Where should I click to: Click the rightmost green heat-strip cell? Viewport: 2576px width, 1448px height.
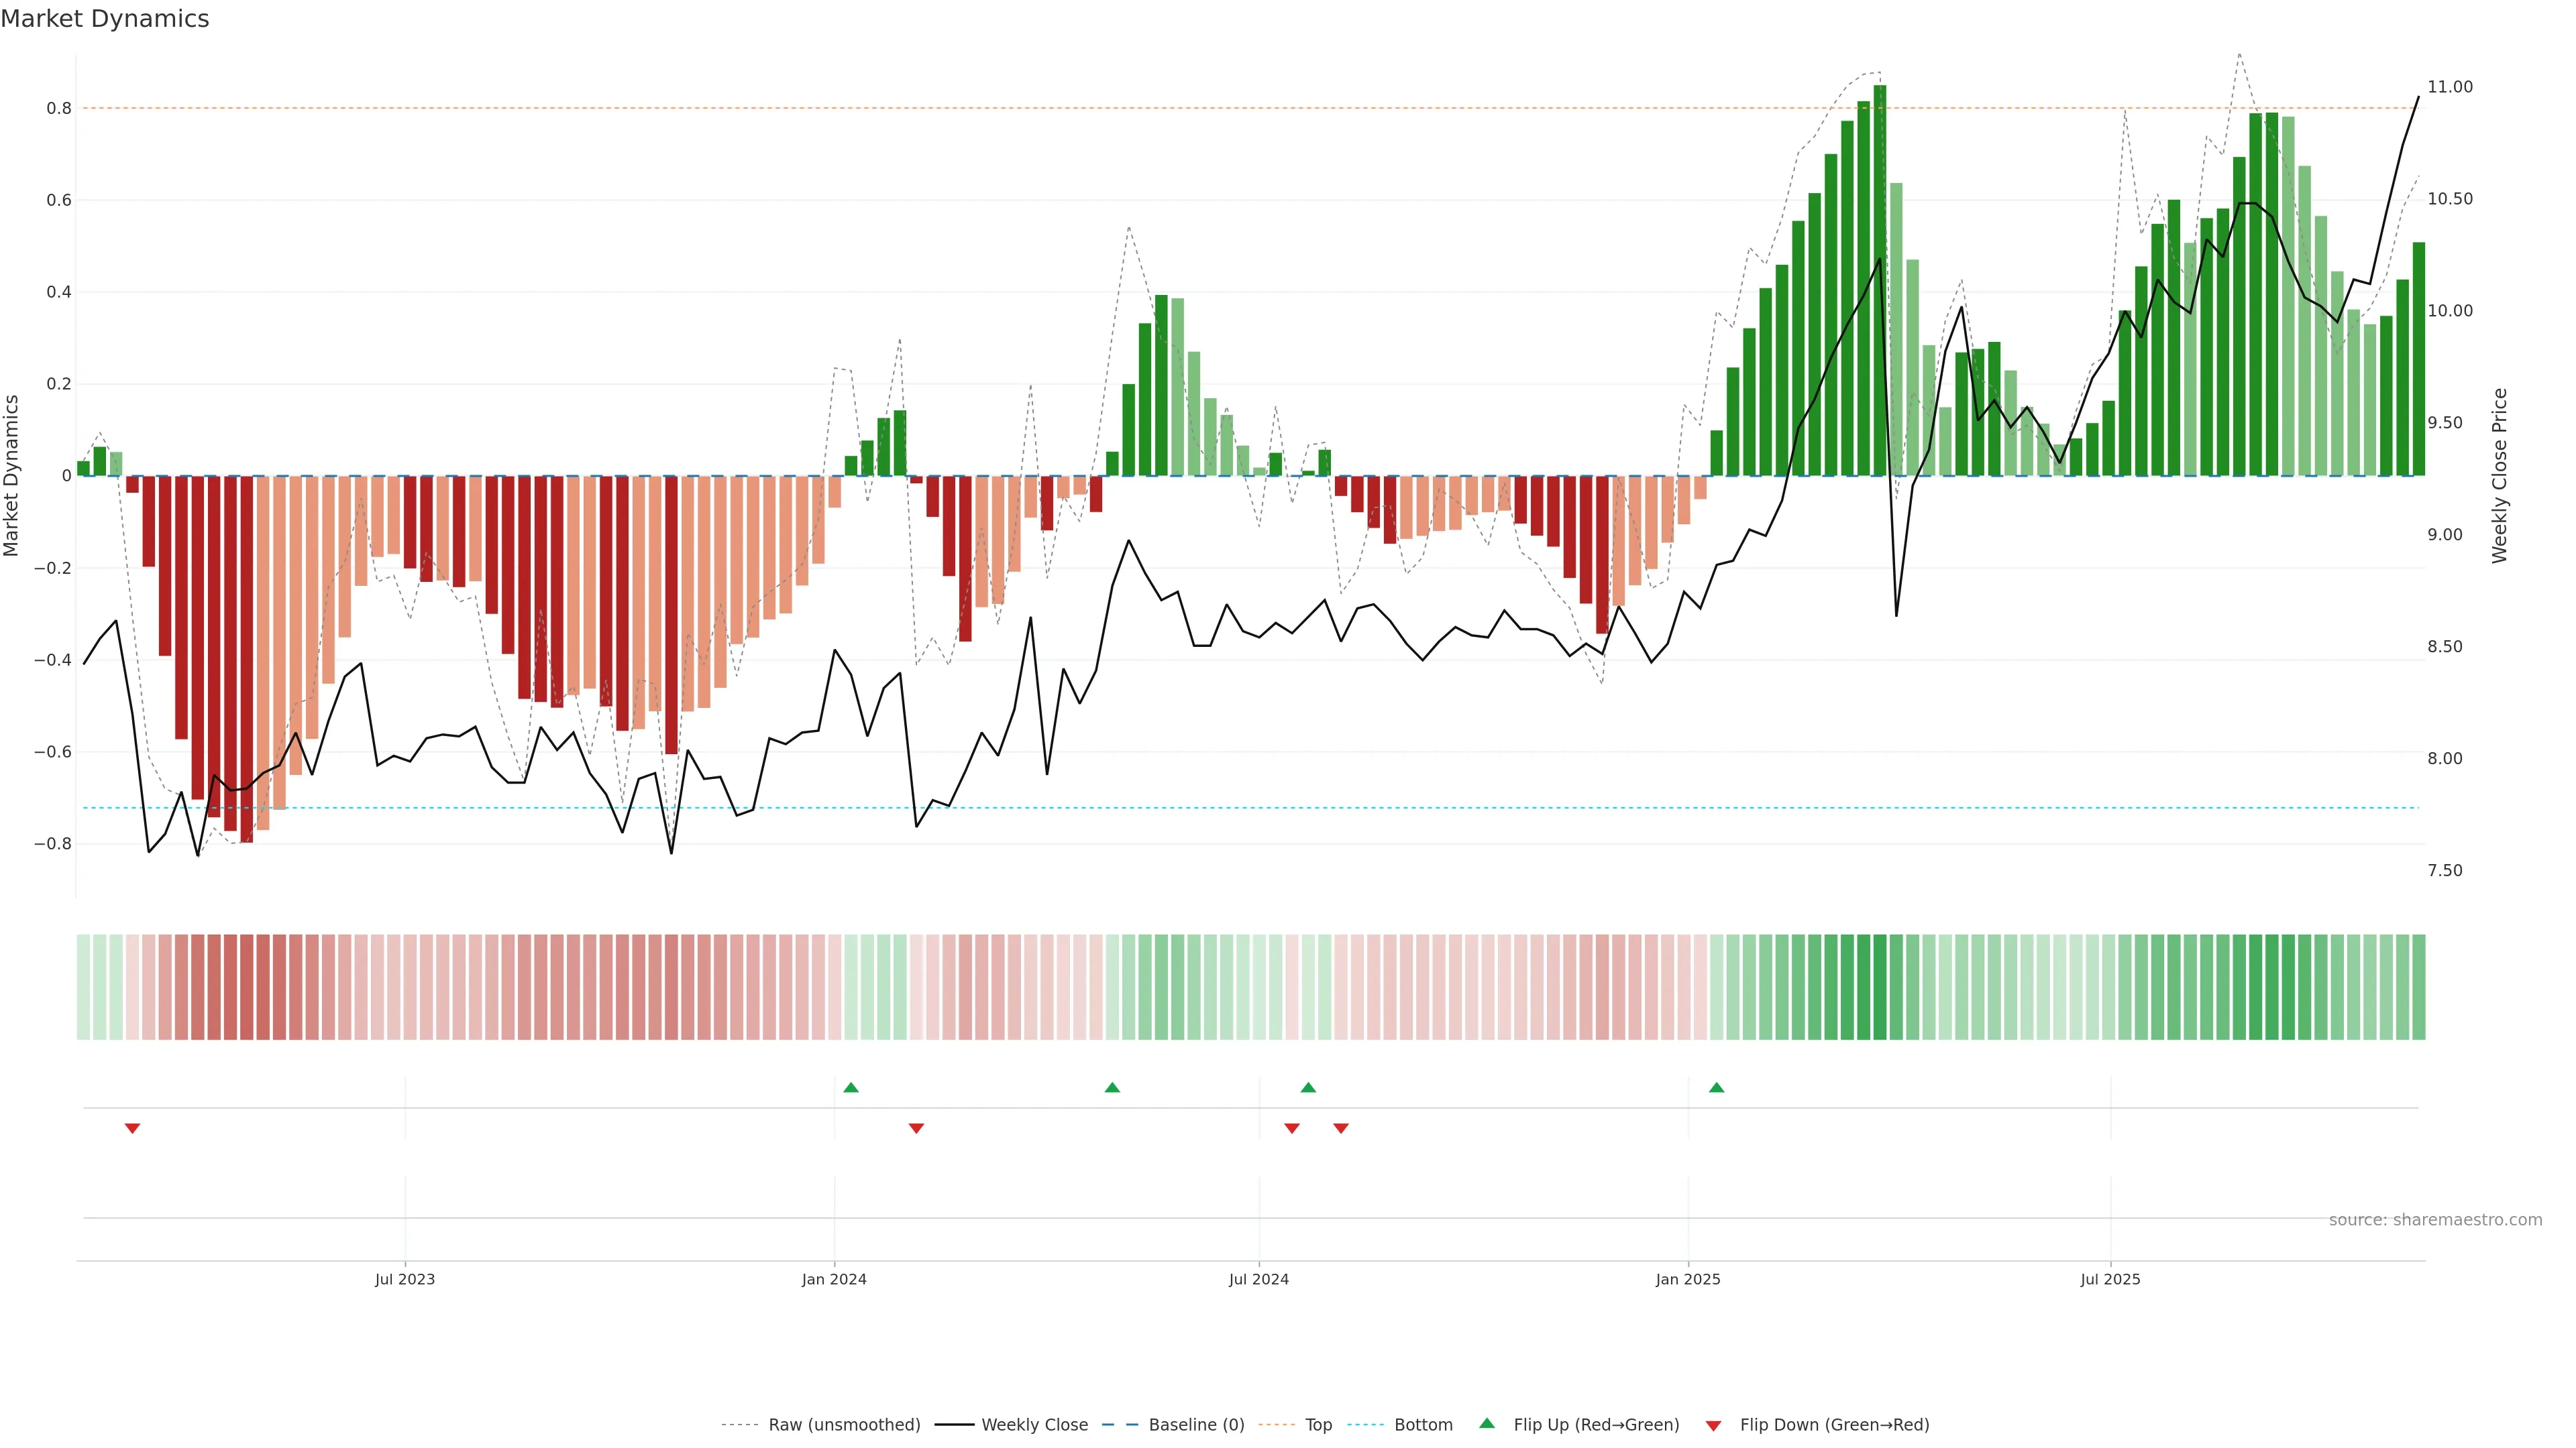point(2418,987)
